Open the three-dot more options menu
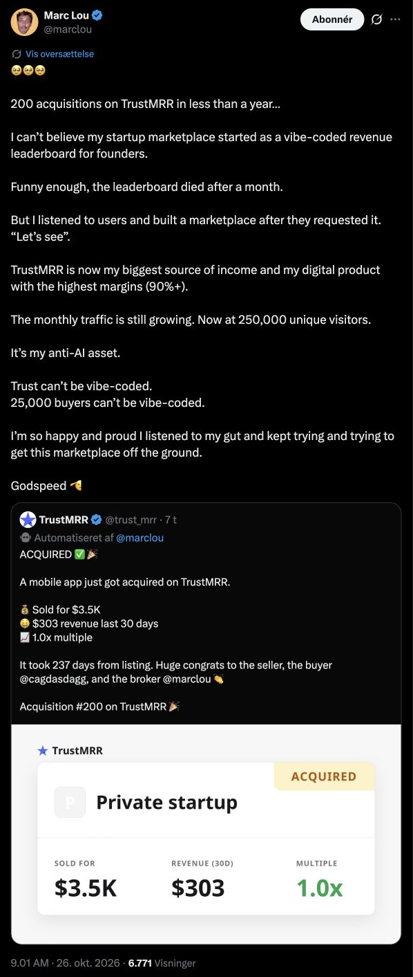 click(x=395, y=19)
